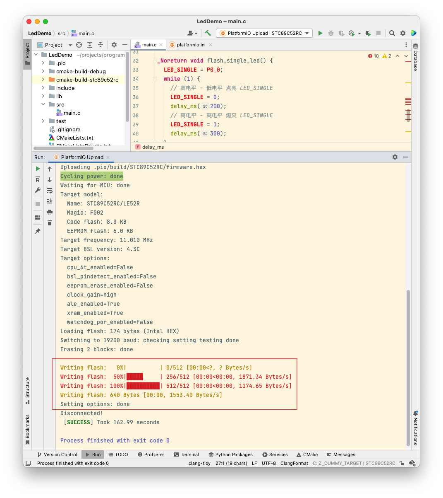Collapse the src folder in project tree

tap(43, 104)
